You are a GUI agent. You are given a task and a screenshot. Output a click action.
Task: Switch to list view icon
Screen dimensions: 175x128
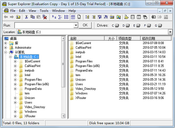[60, 17]
